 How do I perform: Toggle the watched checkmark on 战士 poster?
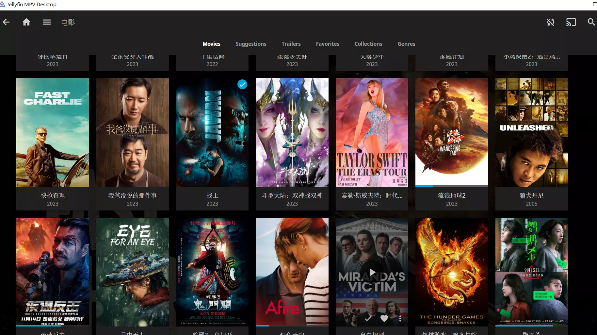(242, 84)
